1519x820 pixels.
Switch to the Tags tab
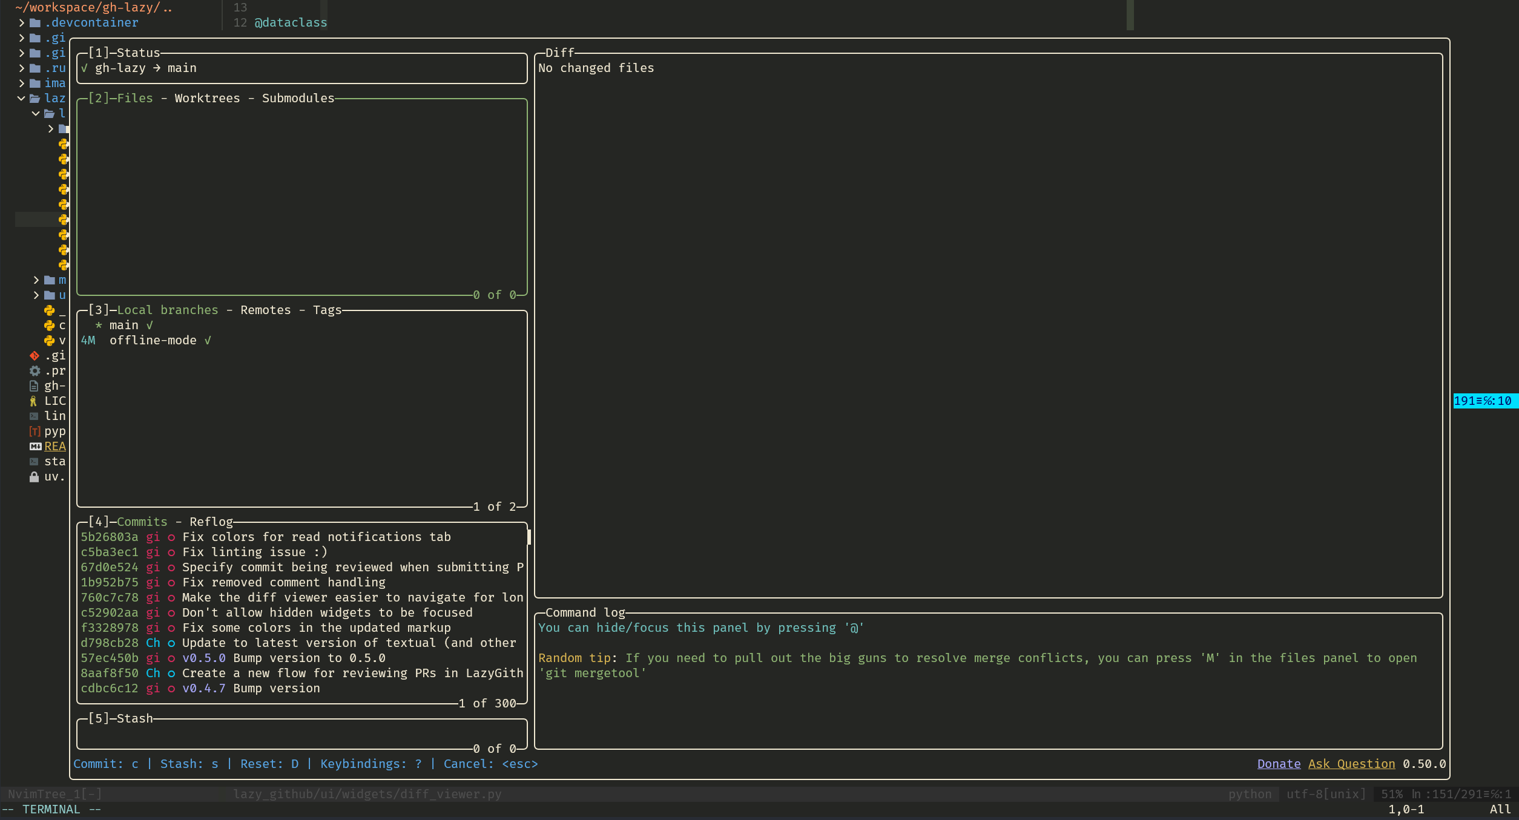click(327, 310)
